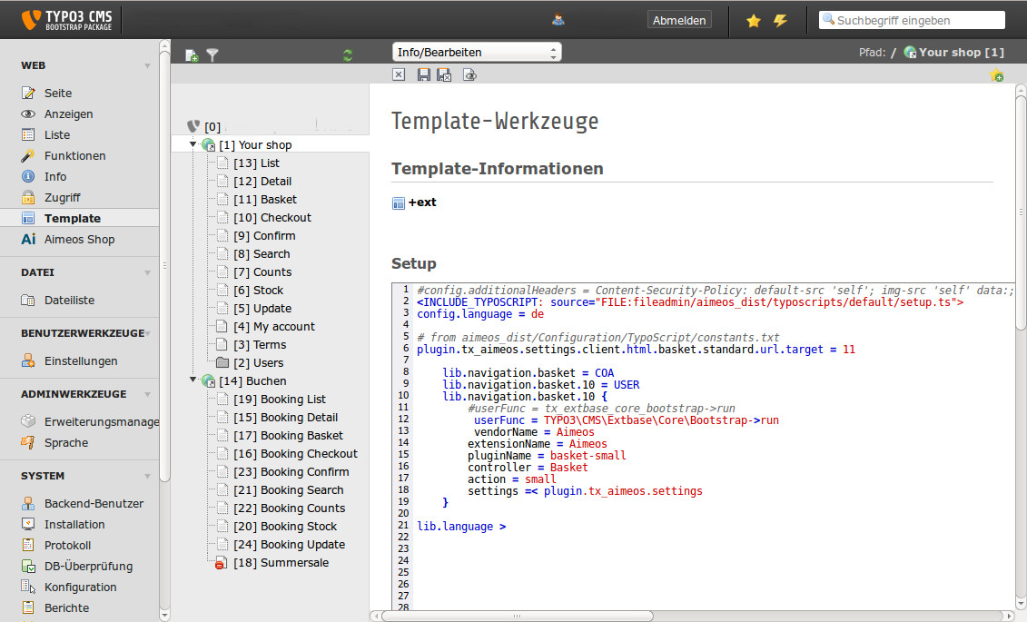The width and height of the screenshot is (1027, 622).
Task: Open the Liste module
Action: [57, 135]
